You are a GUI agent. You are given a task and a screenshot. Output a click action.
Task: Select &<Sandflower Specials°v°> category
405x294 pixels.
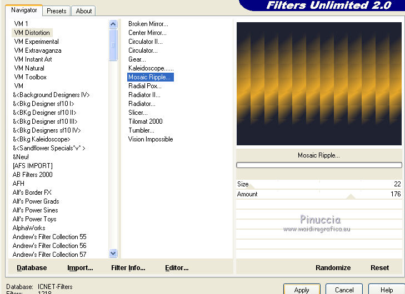pyautogui.click(x=49, y=148)
